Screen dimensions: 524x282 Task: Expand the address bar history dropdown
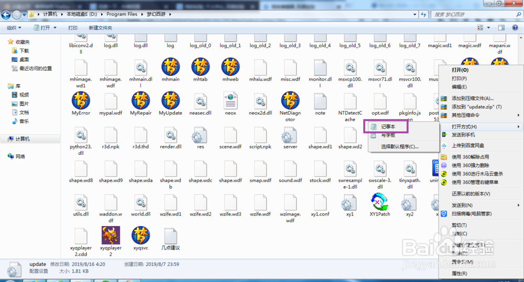coord(414,14)
